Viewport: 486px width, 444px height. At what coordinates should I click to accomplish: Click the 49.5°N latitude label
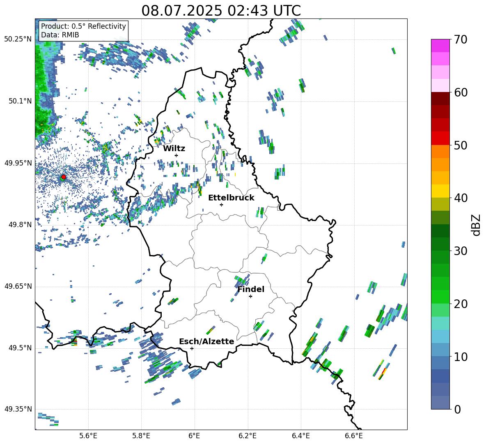click(x=20, y=348)
